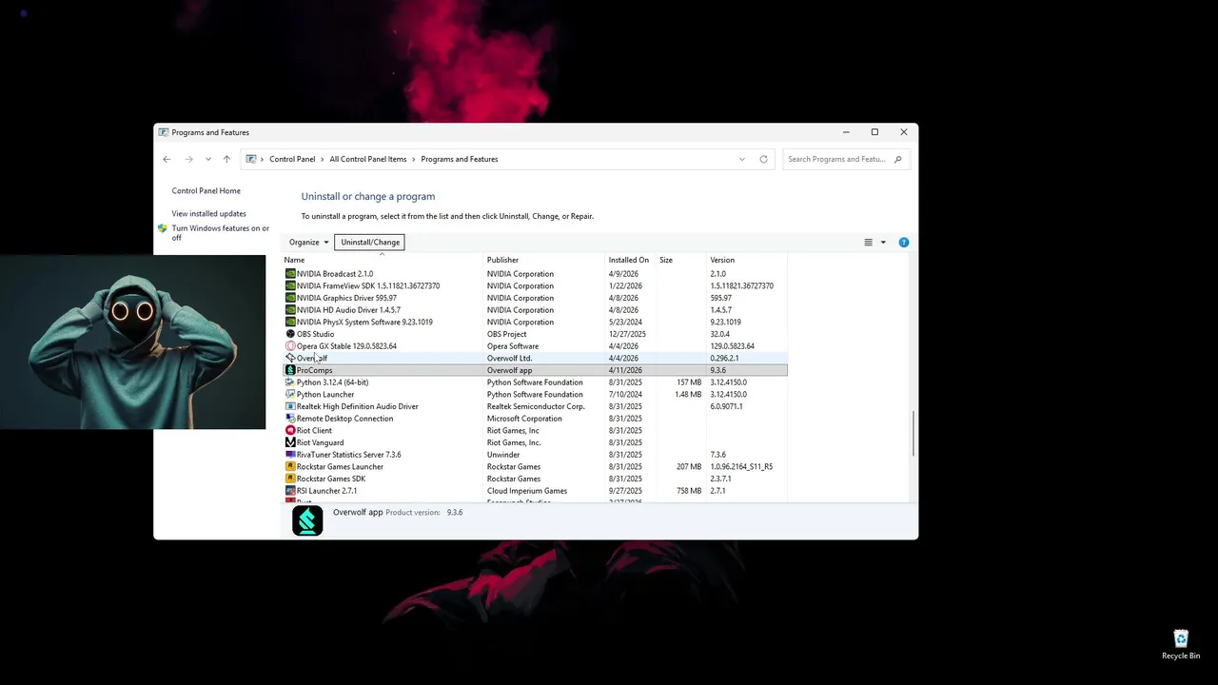Click the Realtek High Definition Audio Driver icon
This screenshot has width=1218, height=685.
(290, 406)
